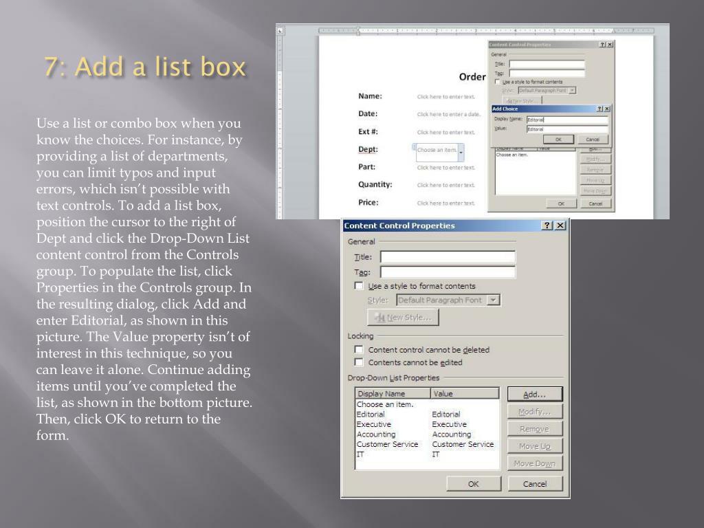The height and width of the screenshot is (528, 704).
Task: Check 'Content control cannot be deleted'
Action: click(359, 349)
